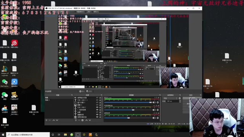
Task: Toggle visibility of 文本 (GDI+) source
Action: [97, 107]
